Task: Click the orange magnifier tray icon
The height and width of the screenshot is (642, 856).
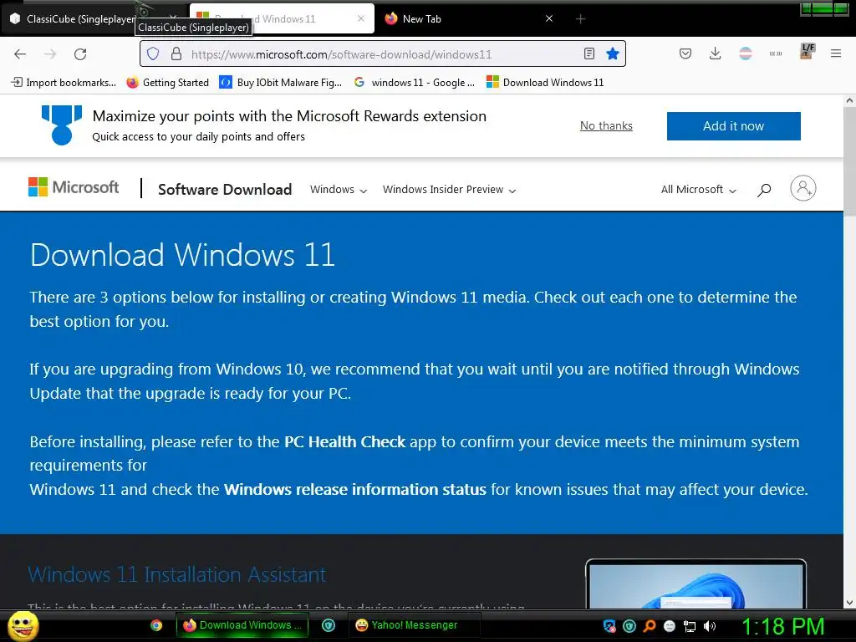Action: [649, 626]
